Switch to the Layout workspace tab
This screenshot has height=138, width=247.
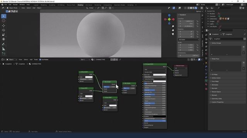click(x=36, y=5)
